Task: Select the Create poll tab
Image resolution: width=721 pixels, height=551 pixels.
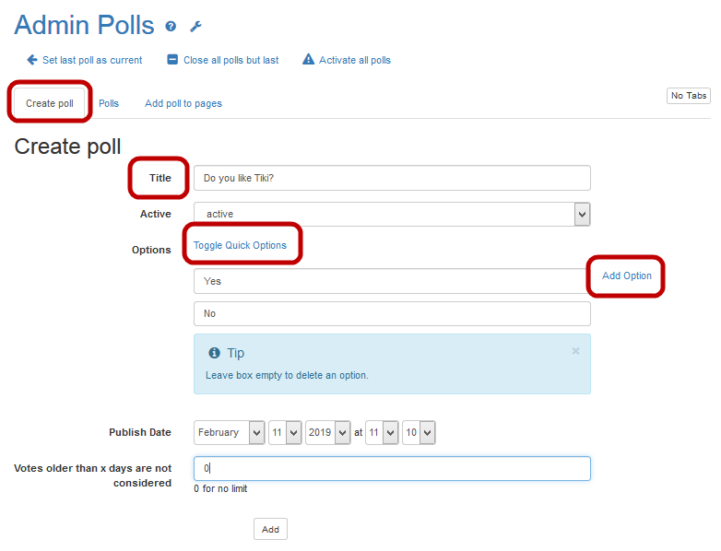Action: tap(50, 103)
